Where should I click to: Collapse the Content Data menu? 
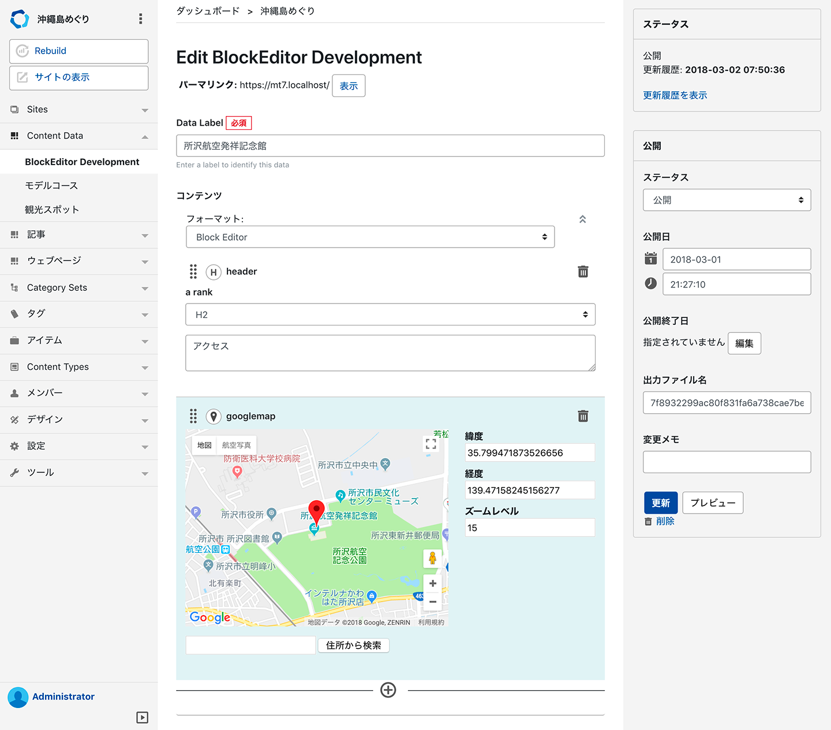pyautogui.click(x=79, y=136)
